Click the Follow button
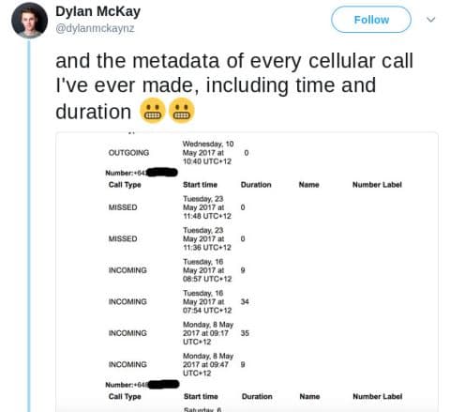This screenshot has height=412, width=450. (371, 20)
